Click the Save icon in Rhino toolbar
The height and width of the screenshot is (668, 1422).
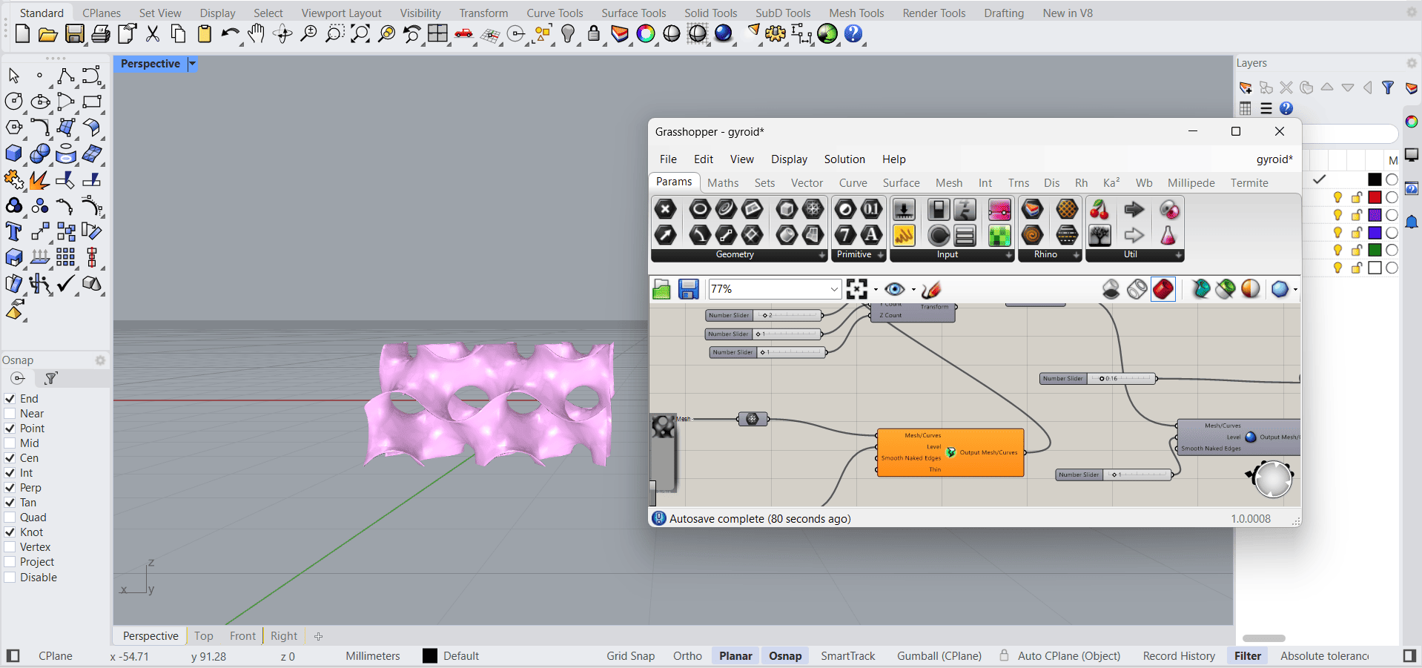click(x=74, y=34)
